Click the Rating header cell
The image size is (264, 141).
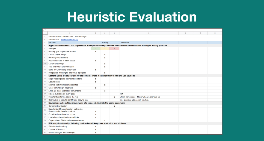[x=105, y=42]
